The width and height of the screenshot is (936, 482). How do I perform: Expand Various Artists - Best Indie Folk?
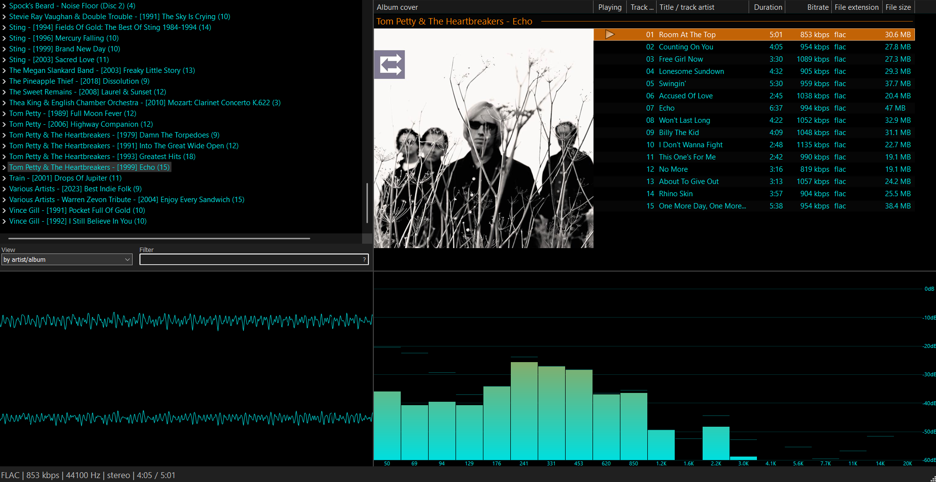4,189
